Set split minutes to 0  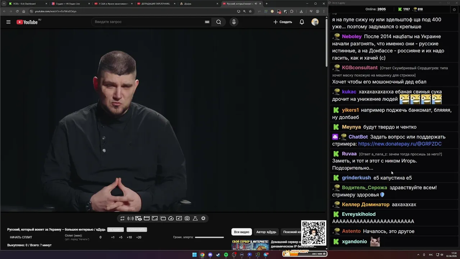coord(100,237)
